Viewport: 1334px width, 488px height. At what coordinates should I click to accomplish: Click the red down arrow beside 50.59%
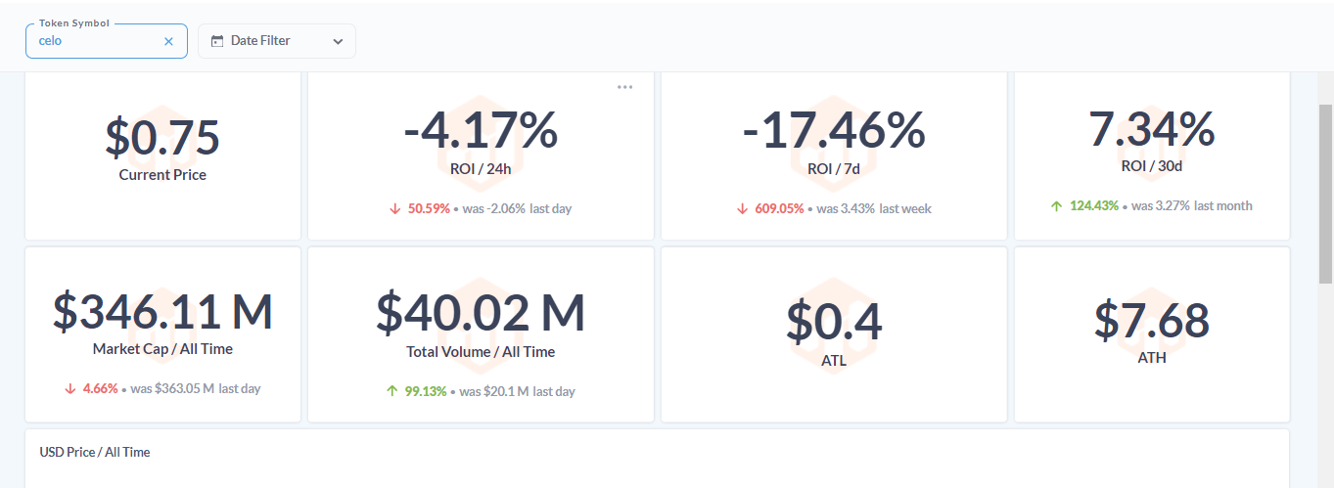[x=394, y=208]
